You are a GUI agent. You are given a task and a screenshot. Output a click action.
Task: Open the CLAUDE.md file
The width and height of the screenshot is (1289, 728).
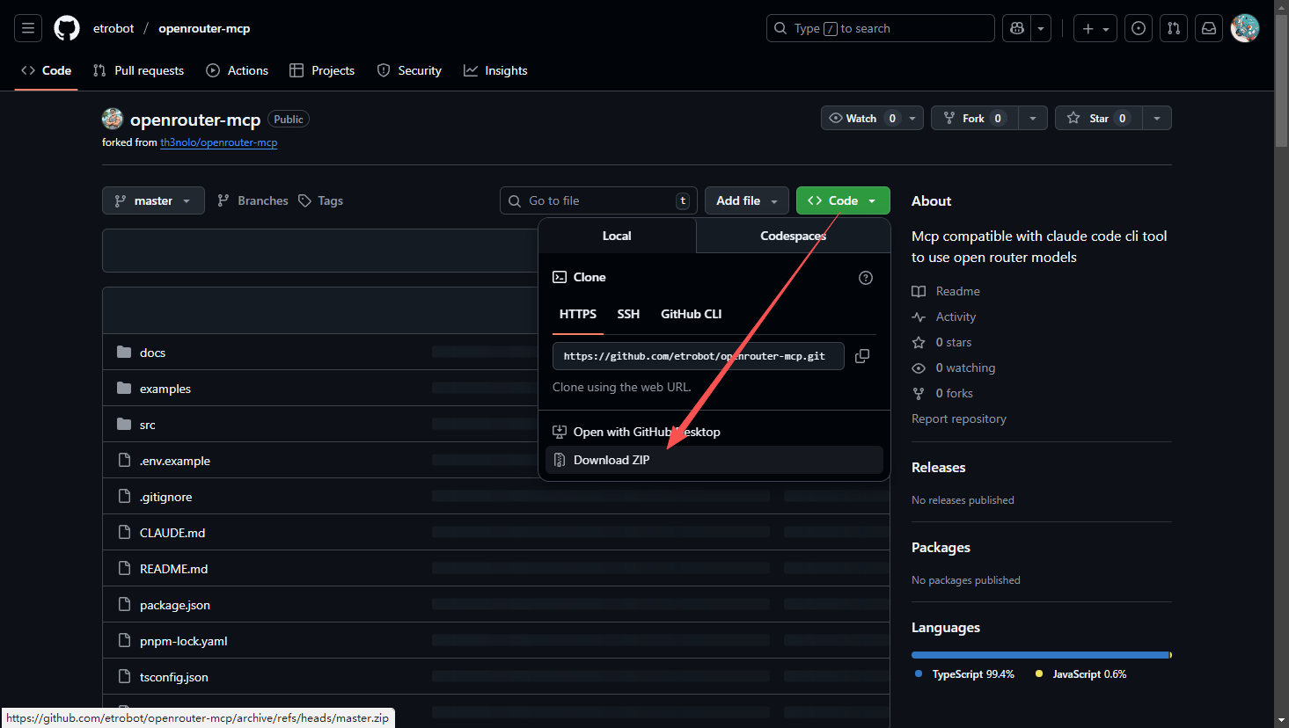(x=172, y=533)
